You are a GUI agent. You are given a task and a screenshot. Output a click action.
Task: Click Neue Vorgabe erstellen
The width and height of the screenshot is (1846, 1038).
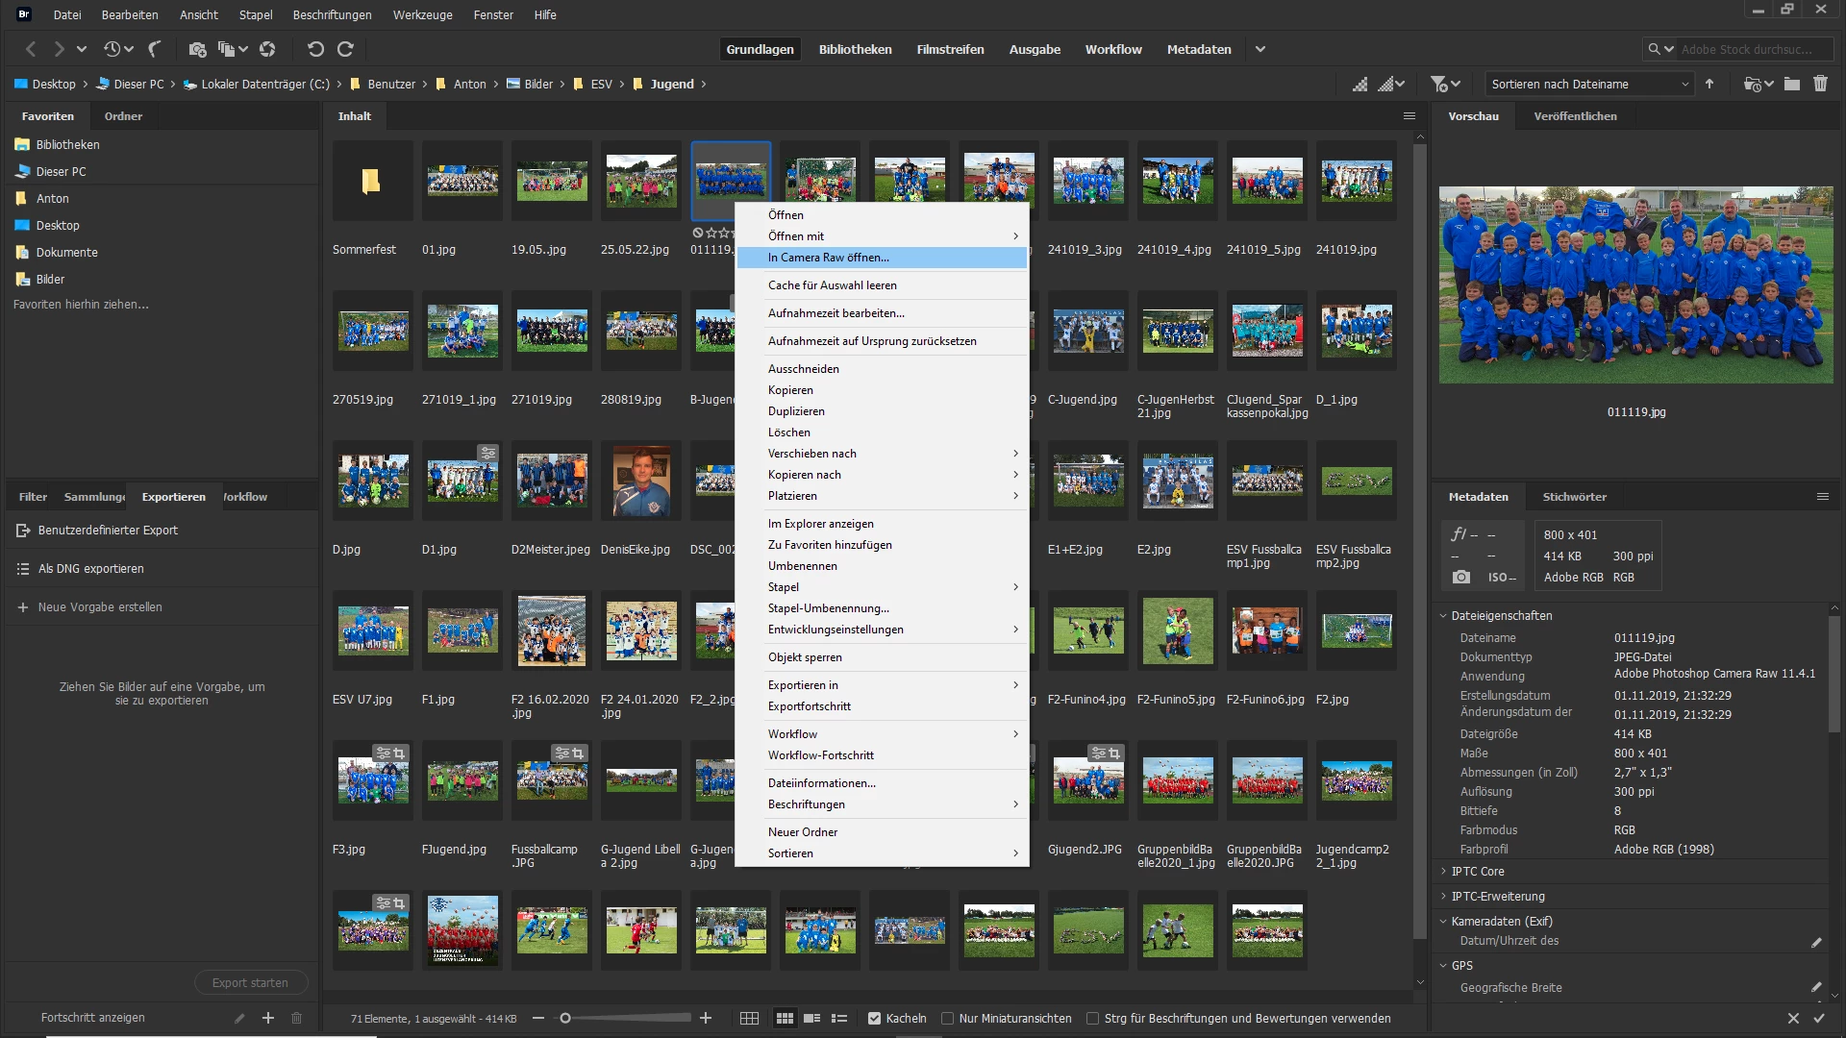[x=100, y=607]
